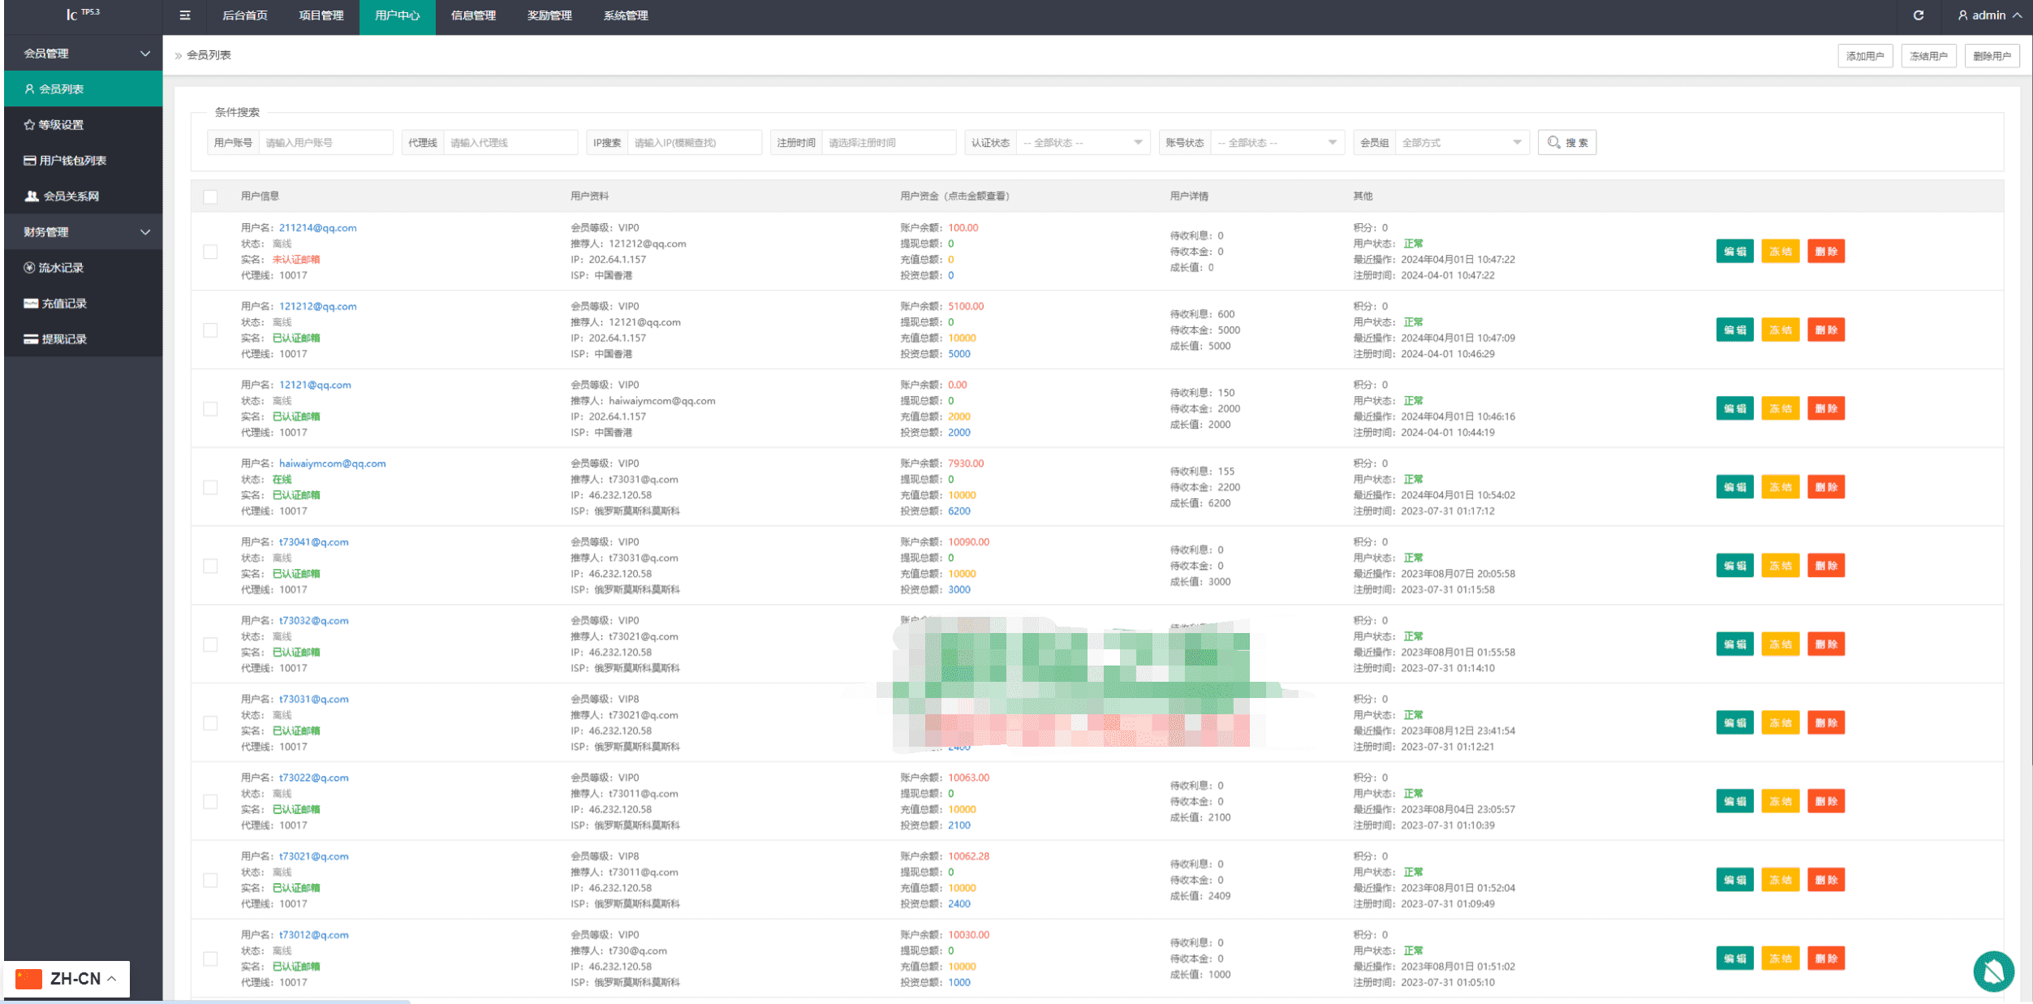
Task: Open 会员关系网 in the sidebar
Action: (62, 196)
